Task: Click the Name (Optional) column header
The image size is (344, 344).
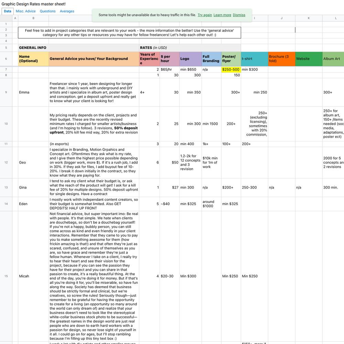Action: 33,59
